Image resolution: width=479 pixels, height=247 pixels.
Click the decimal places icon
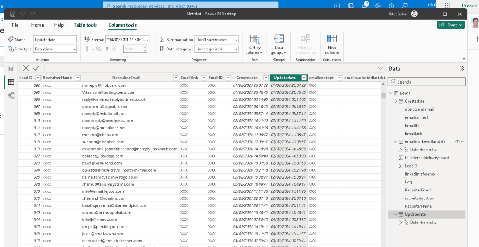[114, 49]
